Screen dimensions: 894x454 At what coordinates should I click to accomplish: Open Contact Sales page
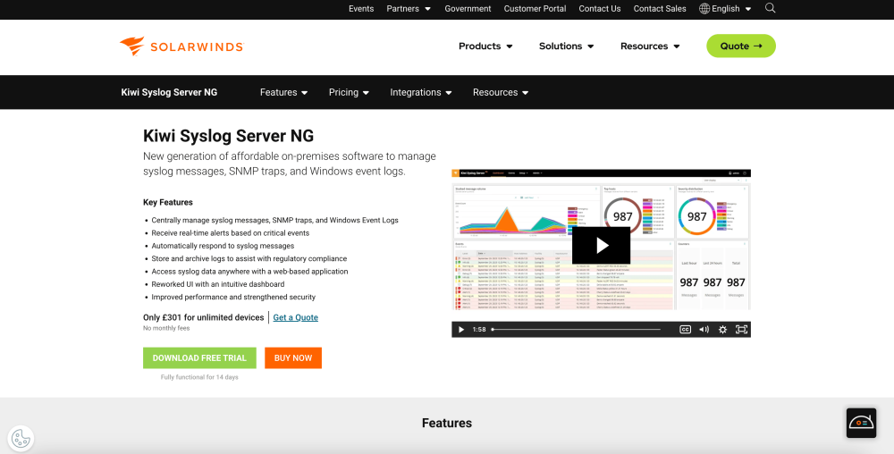click(660, 9)
